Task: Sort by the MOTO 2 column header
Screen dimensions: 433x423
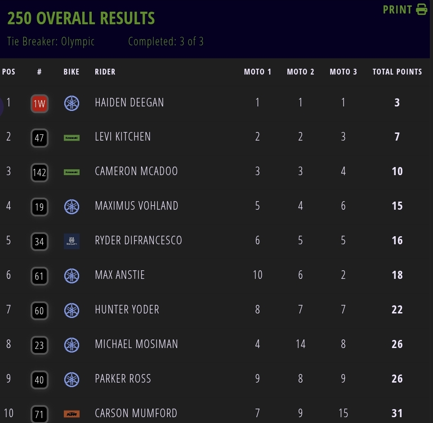Action: point(300,72)
